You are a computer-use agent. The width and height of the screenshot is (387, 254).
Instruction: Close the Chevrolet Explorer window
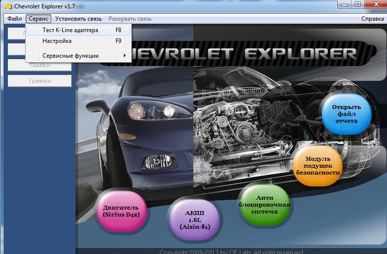[x=376, y=4]
